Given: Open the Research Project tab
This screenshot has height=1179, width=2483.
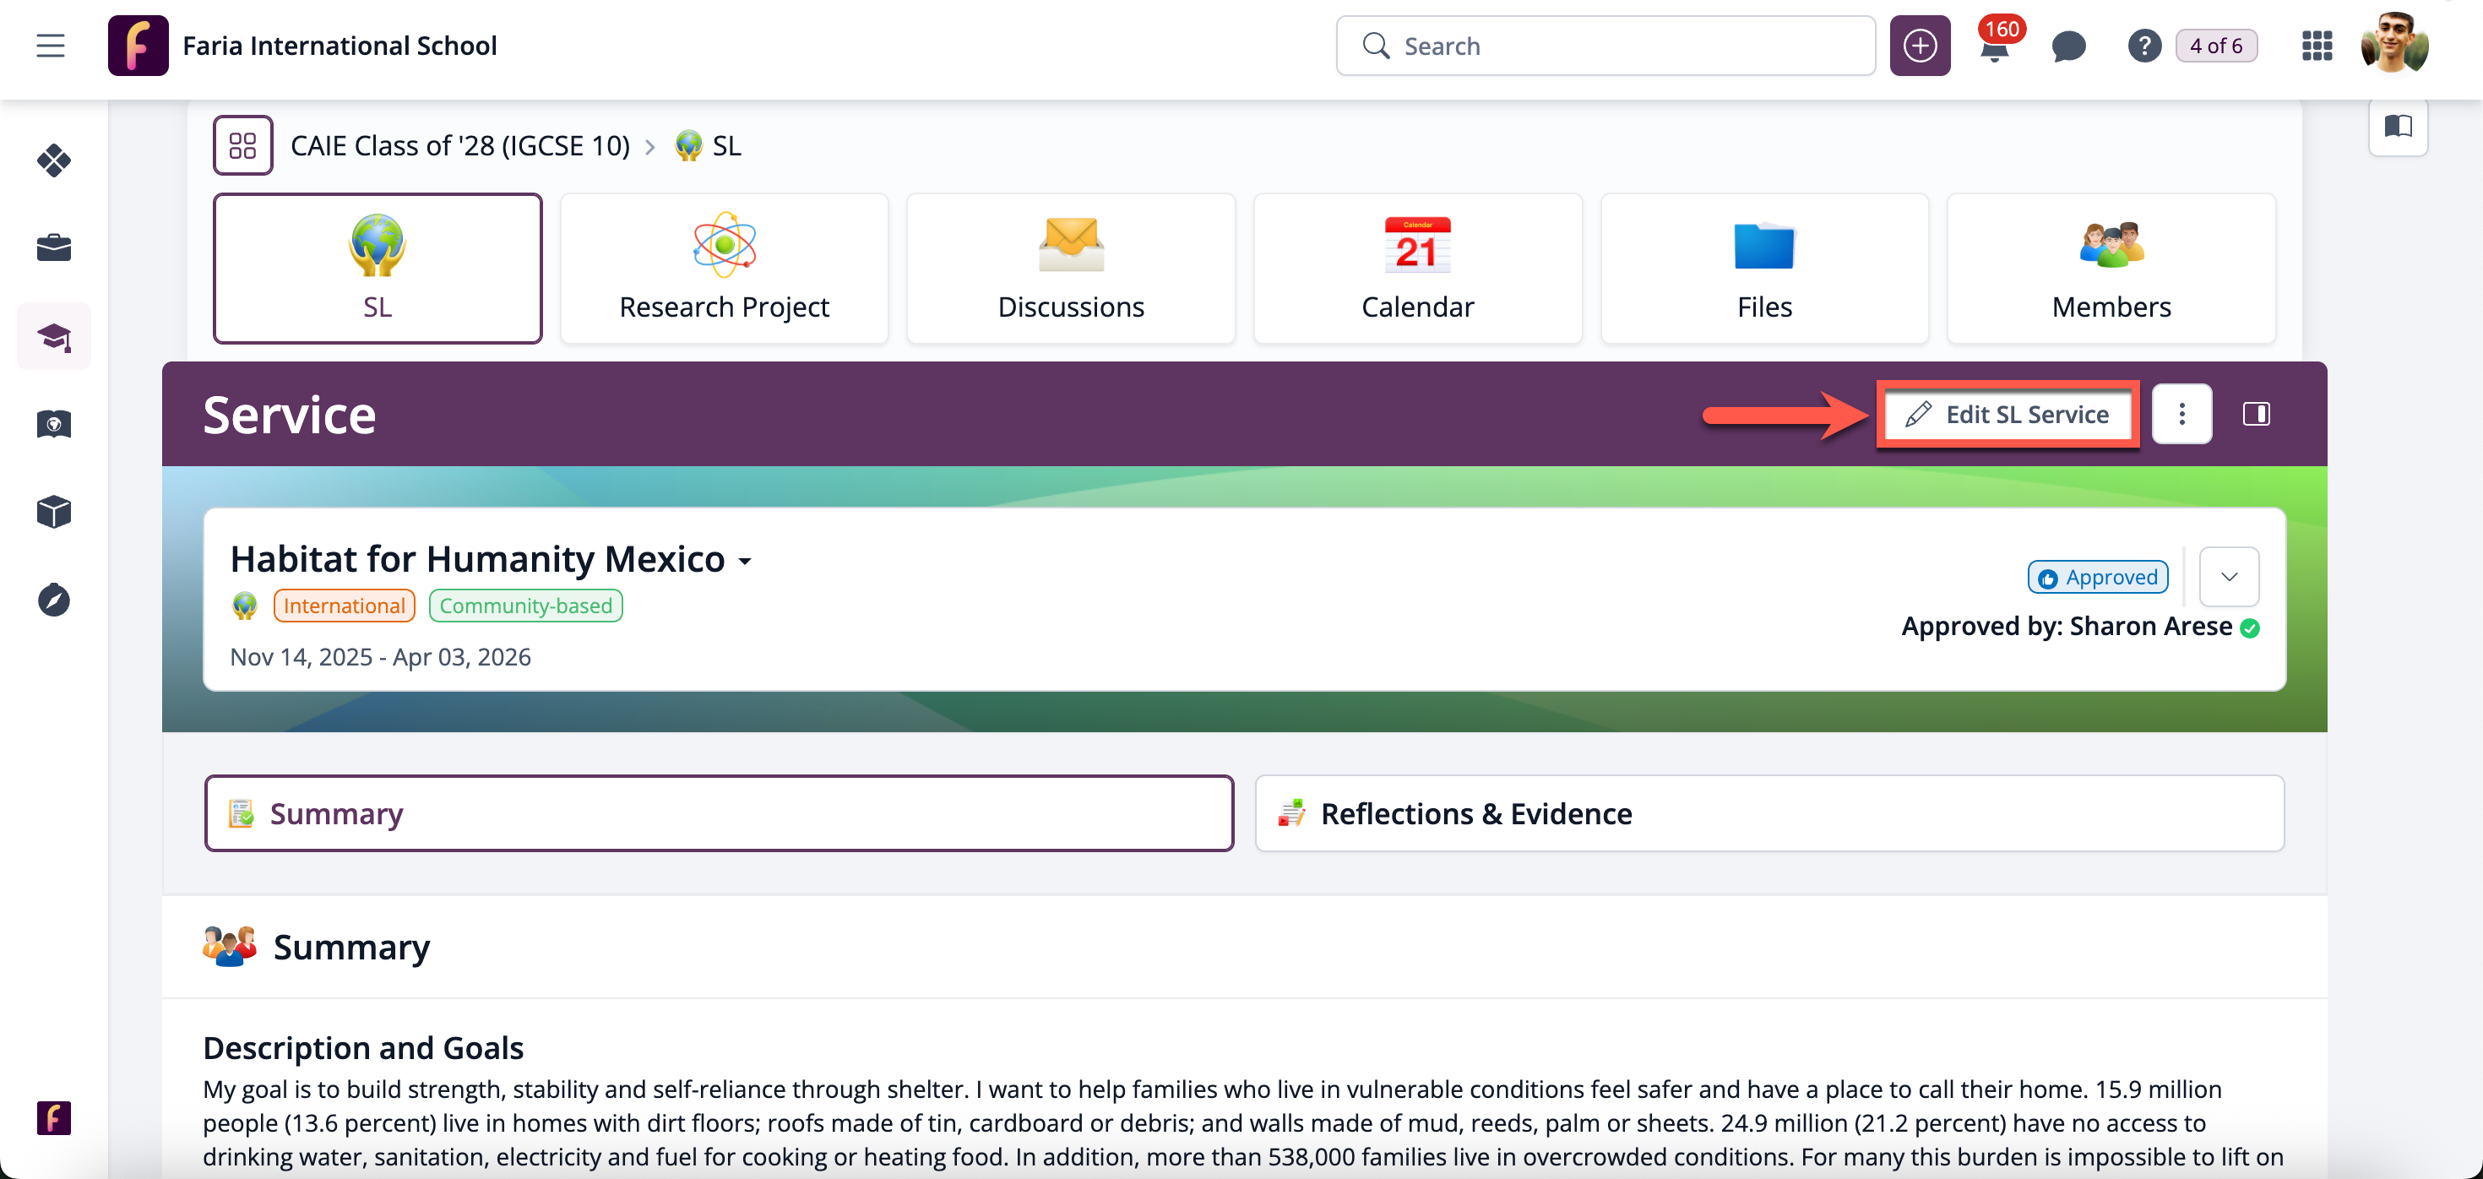Looking at the screenshot, I should click(724, 268).
